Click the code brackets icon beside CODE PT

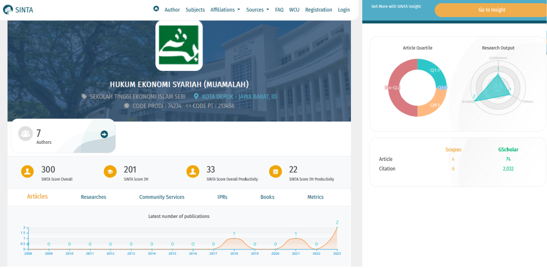[x=189, y=105]
